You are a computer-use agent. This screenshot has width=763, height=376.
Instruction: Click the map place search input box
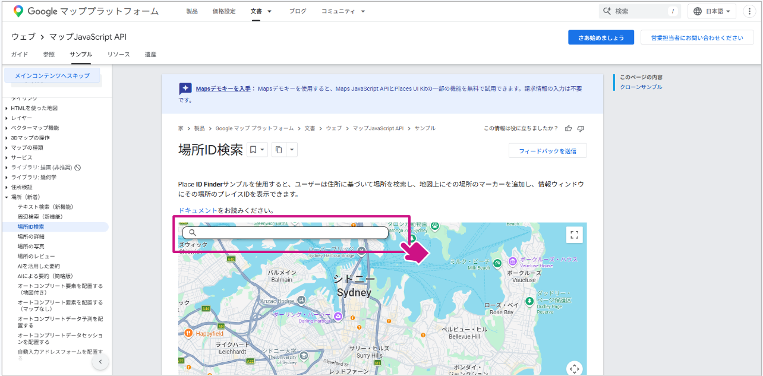coord(285,232)
